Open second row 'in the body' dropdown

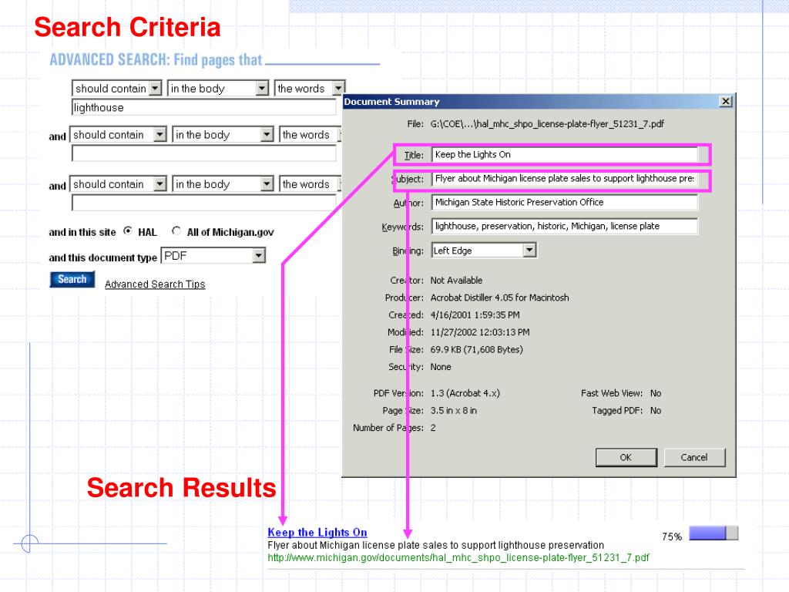click(223, 134)
